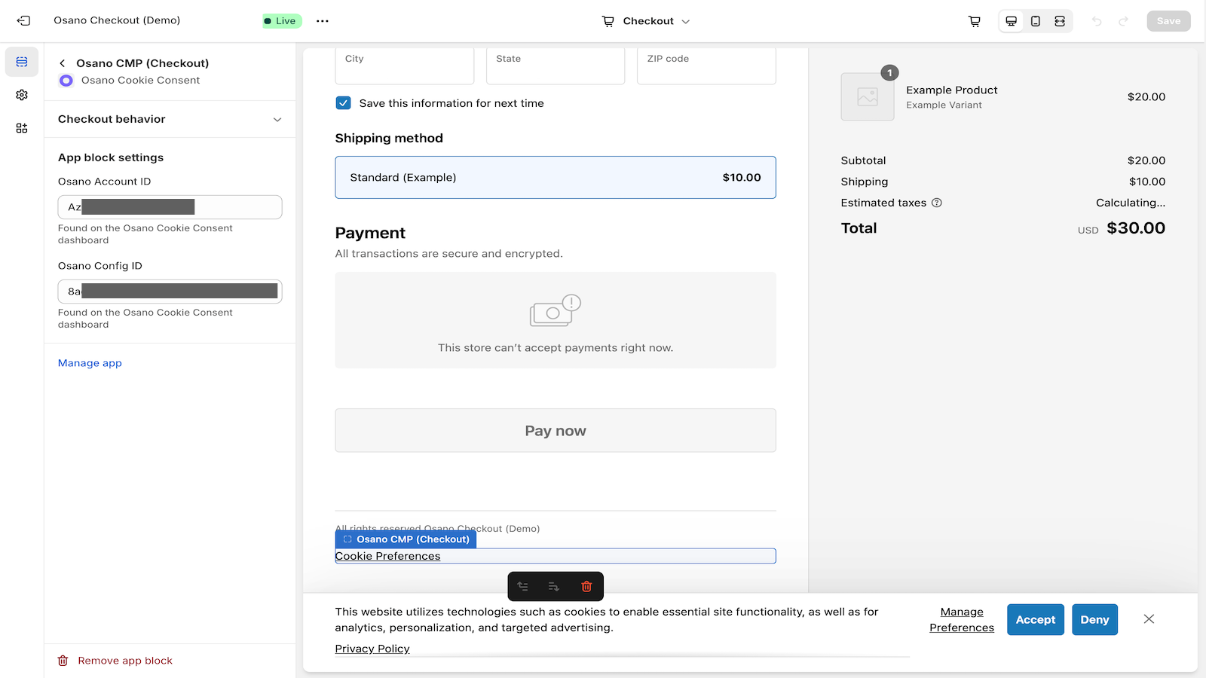Click the City input field
The height and width of the screenshot is (678, 1206).
point(405,66)
